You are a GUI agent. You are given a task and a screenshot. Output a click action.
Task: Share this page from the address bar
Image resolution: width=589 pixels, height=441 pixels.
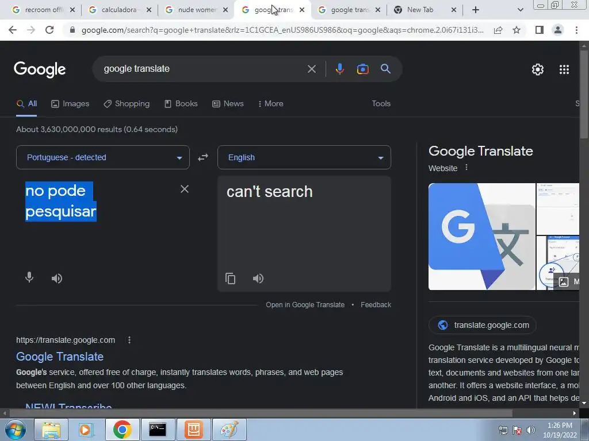[498, 30]
